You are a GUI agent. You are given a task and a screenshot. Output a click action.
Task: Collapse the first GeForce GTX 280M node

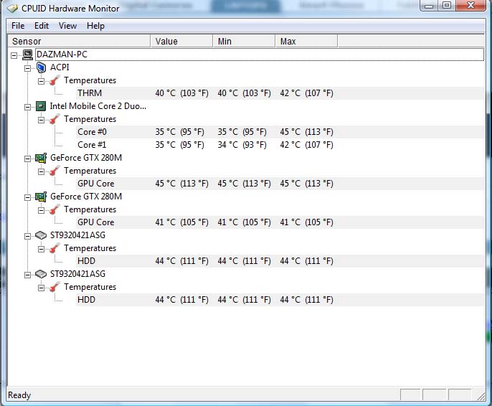pyautogui.click(x=27, y=159)
